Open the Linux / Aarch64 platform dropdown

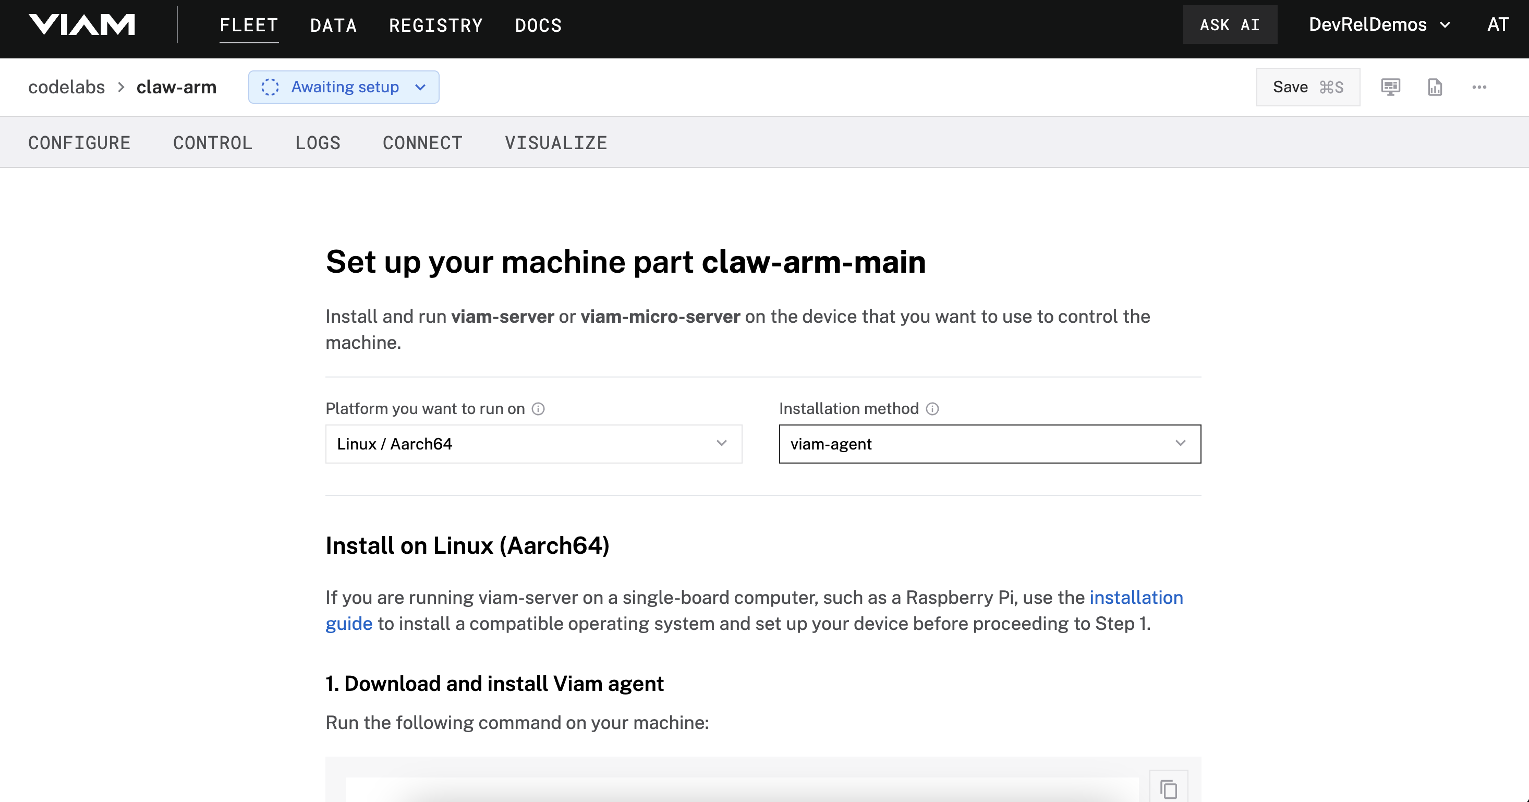pyautogui.click(x=533, y=444)
